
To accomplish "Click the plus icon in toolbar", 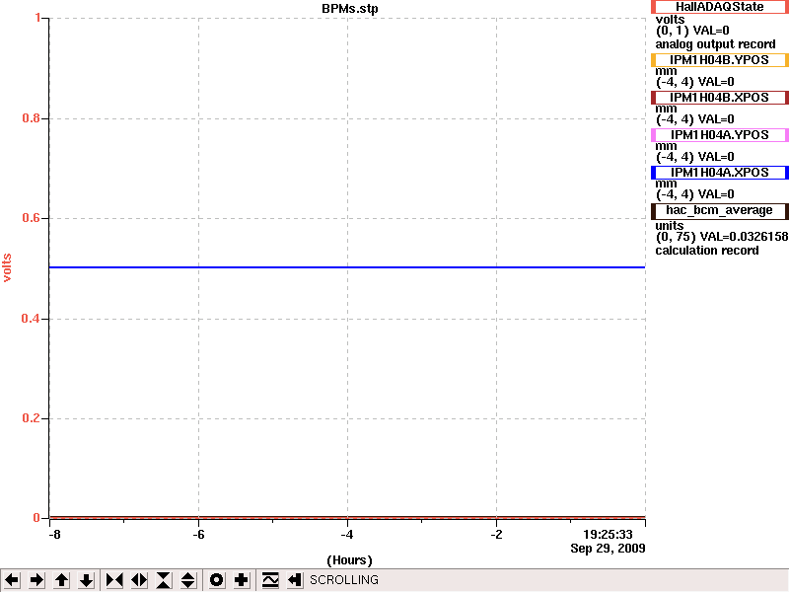I will pos(242,580).
